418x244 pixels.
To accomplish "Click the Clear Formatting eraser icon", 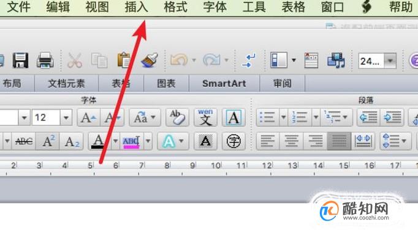I will click(177, 117).
